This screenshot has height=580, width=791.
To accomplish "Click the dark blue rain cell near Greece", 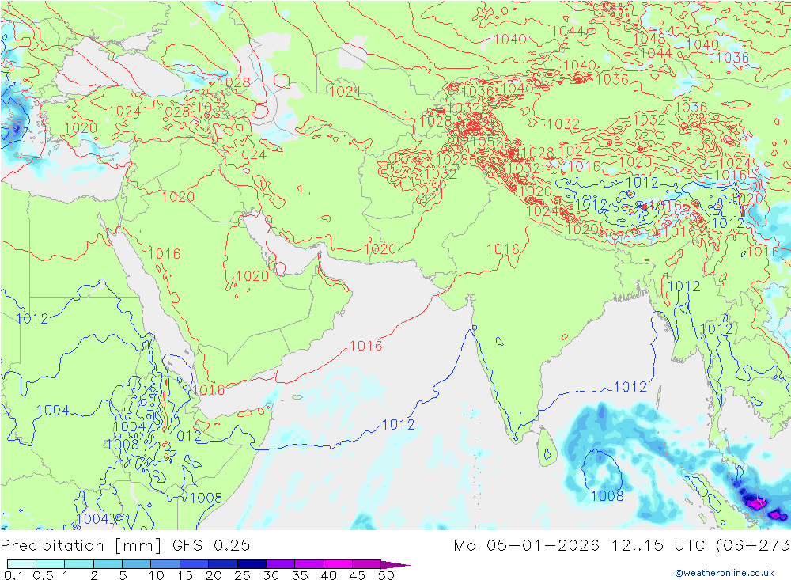I will click(15, 129).
